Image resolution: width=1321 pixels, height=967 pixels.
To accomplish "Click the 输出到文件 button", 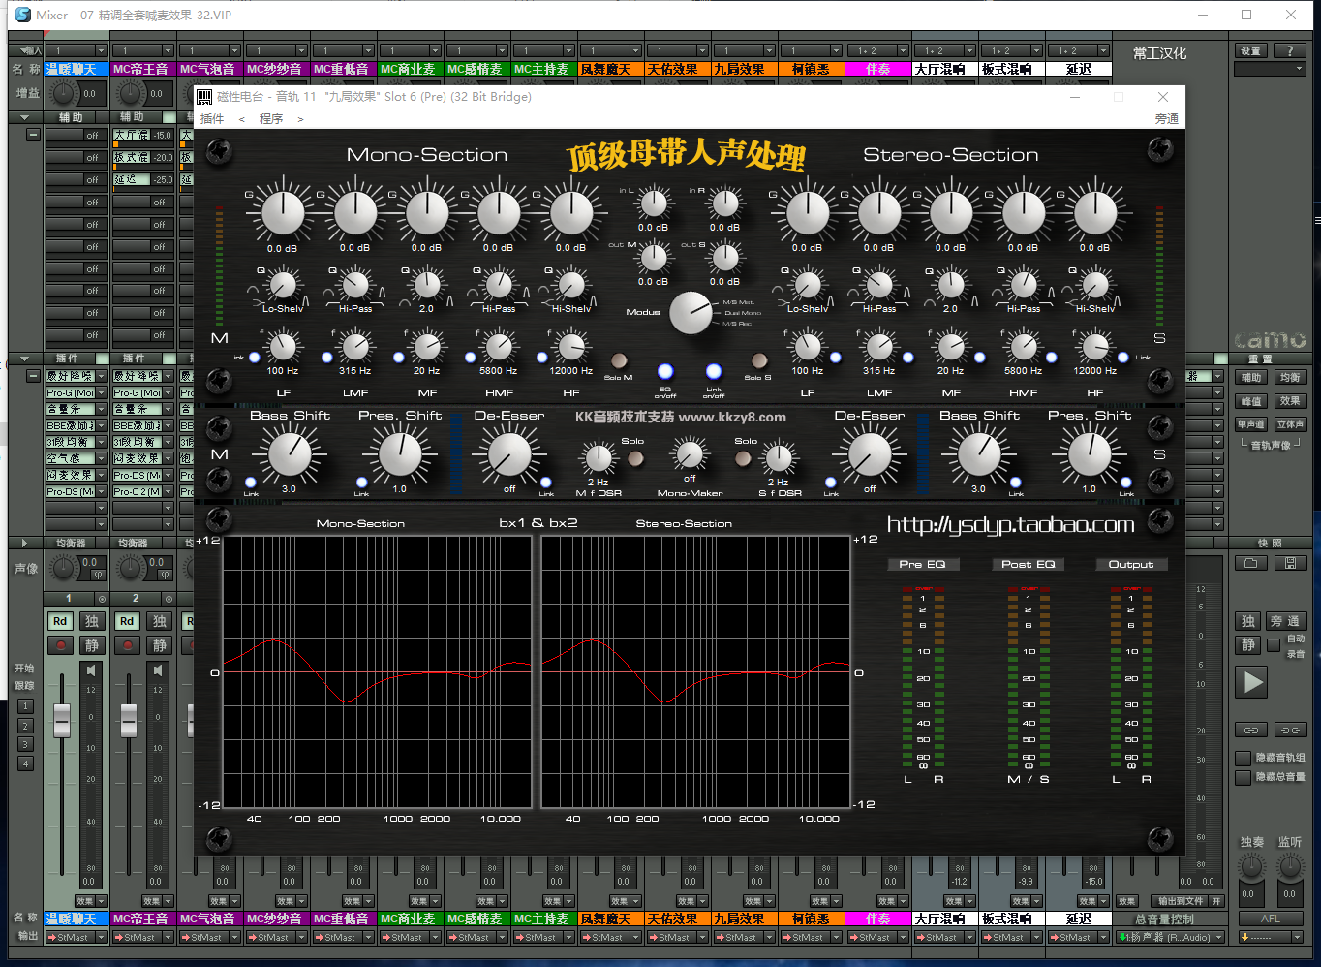I will (1181, 901).
